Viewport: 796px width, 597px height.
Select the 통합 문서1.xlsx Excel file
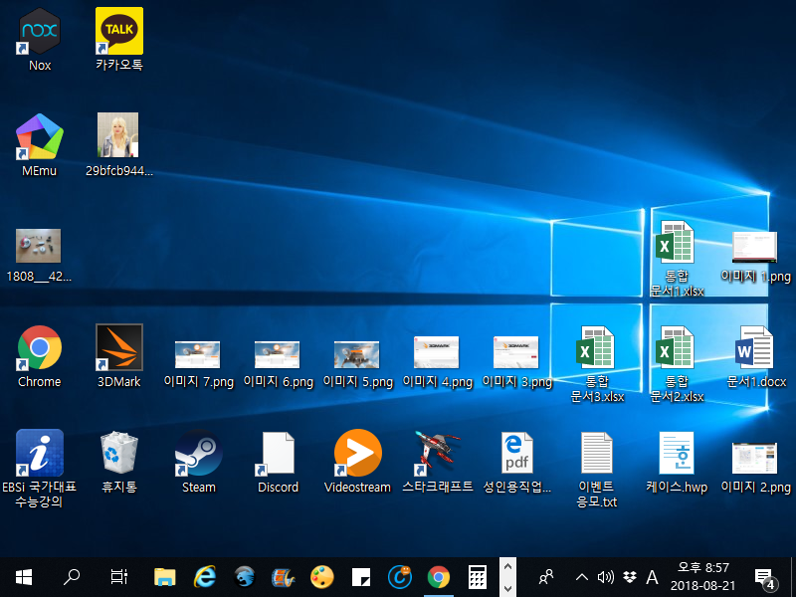coord(677,259)
